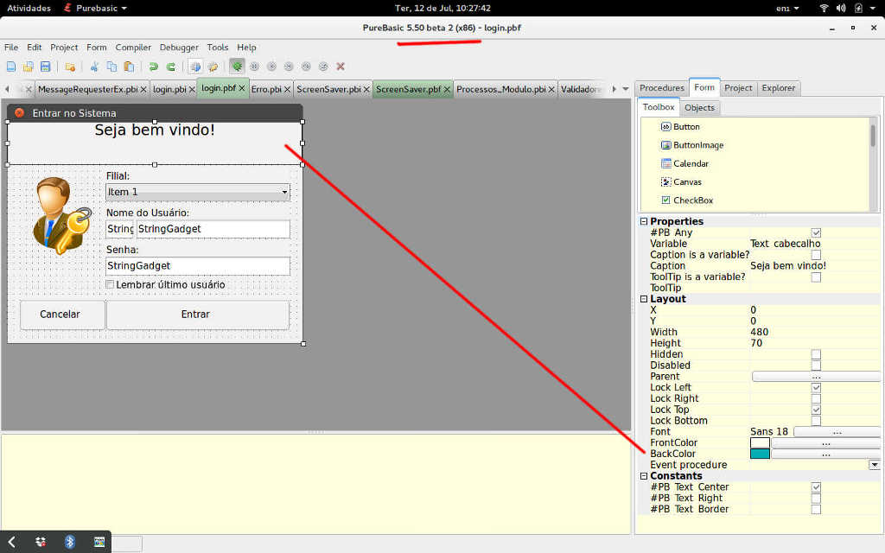
Task: Click the red X kill program icon
Action: point(341,67)
